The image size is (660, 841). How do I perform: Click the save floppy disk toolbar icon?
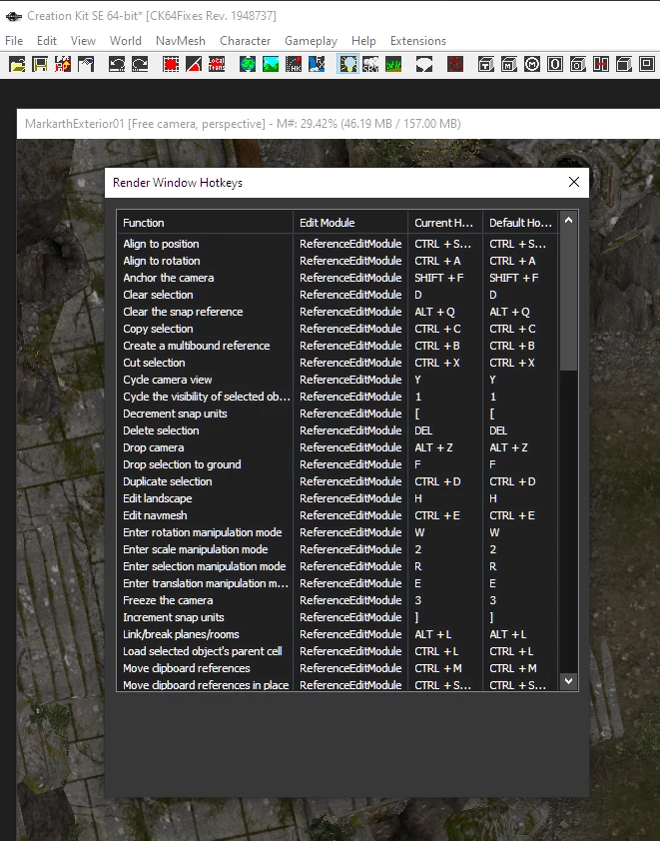click(40, 64)
